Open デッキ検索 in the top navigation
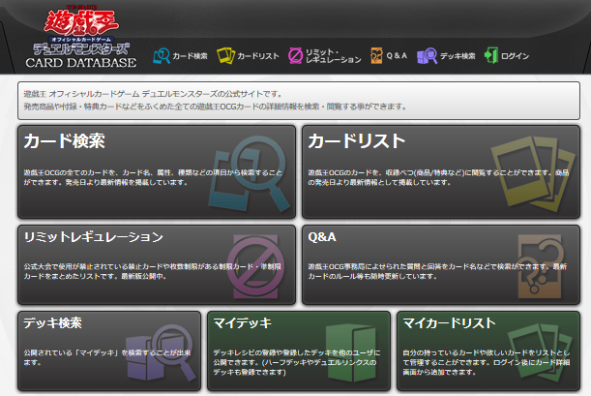Viewport: 591px width, 396px height. pyautogui.click(x=458, y=56)
